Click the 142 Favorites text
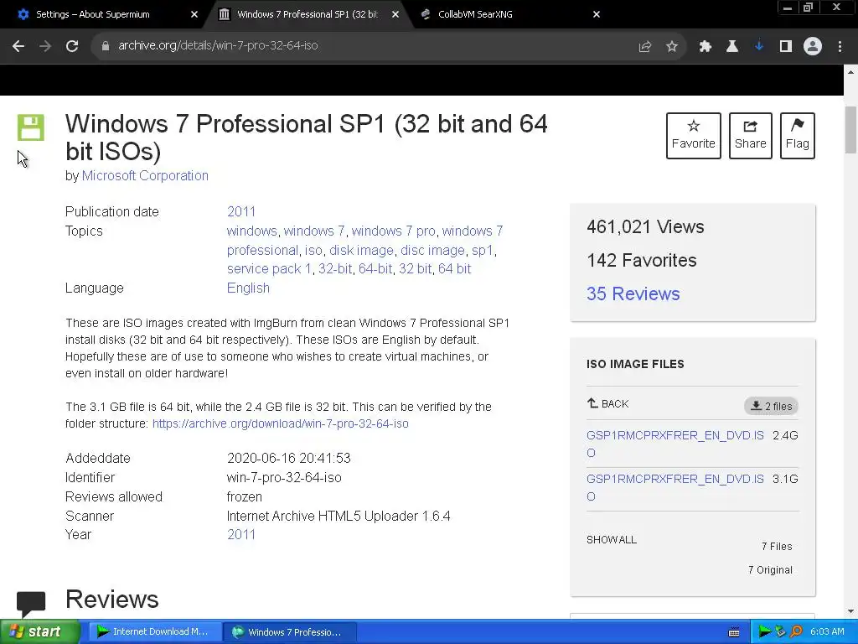This screenshot has height=644, width=858. [x=641, y=260]
